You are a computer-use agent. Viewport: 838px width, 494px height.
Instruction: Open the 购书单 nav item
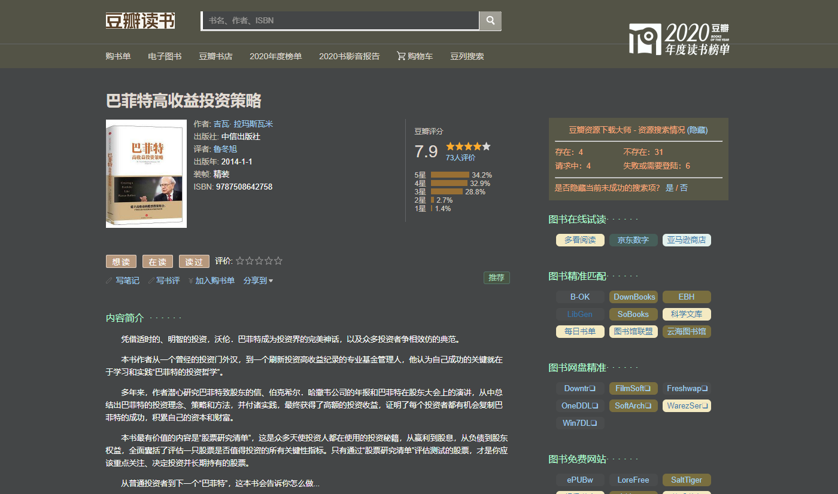pyautogui.click(x=119, y=56)
